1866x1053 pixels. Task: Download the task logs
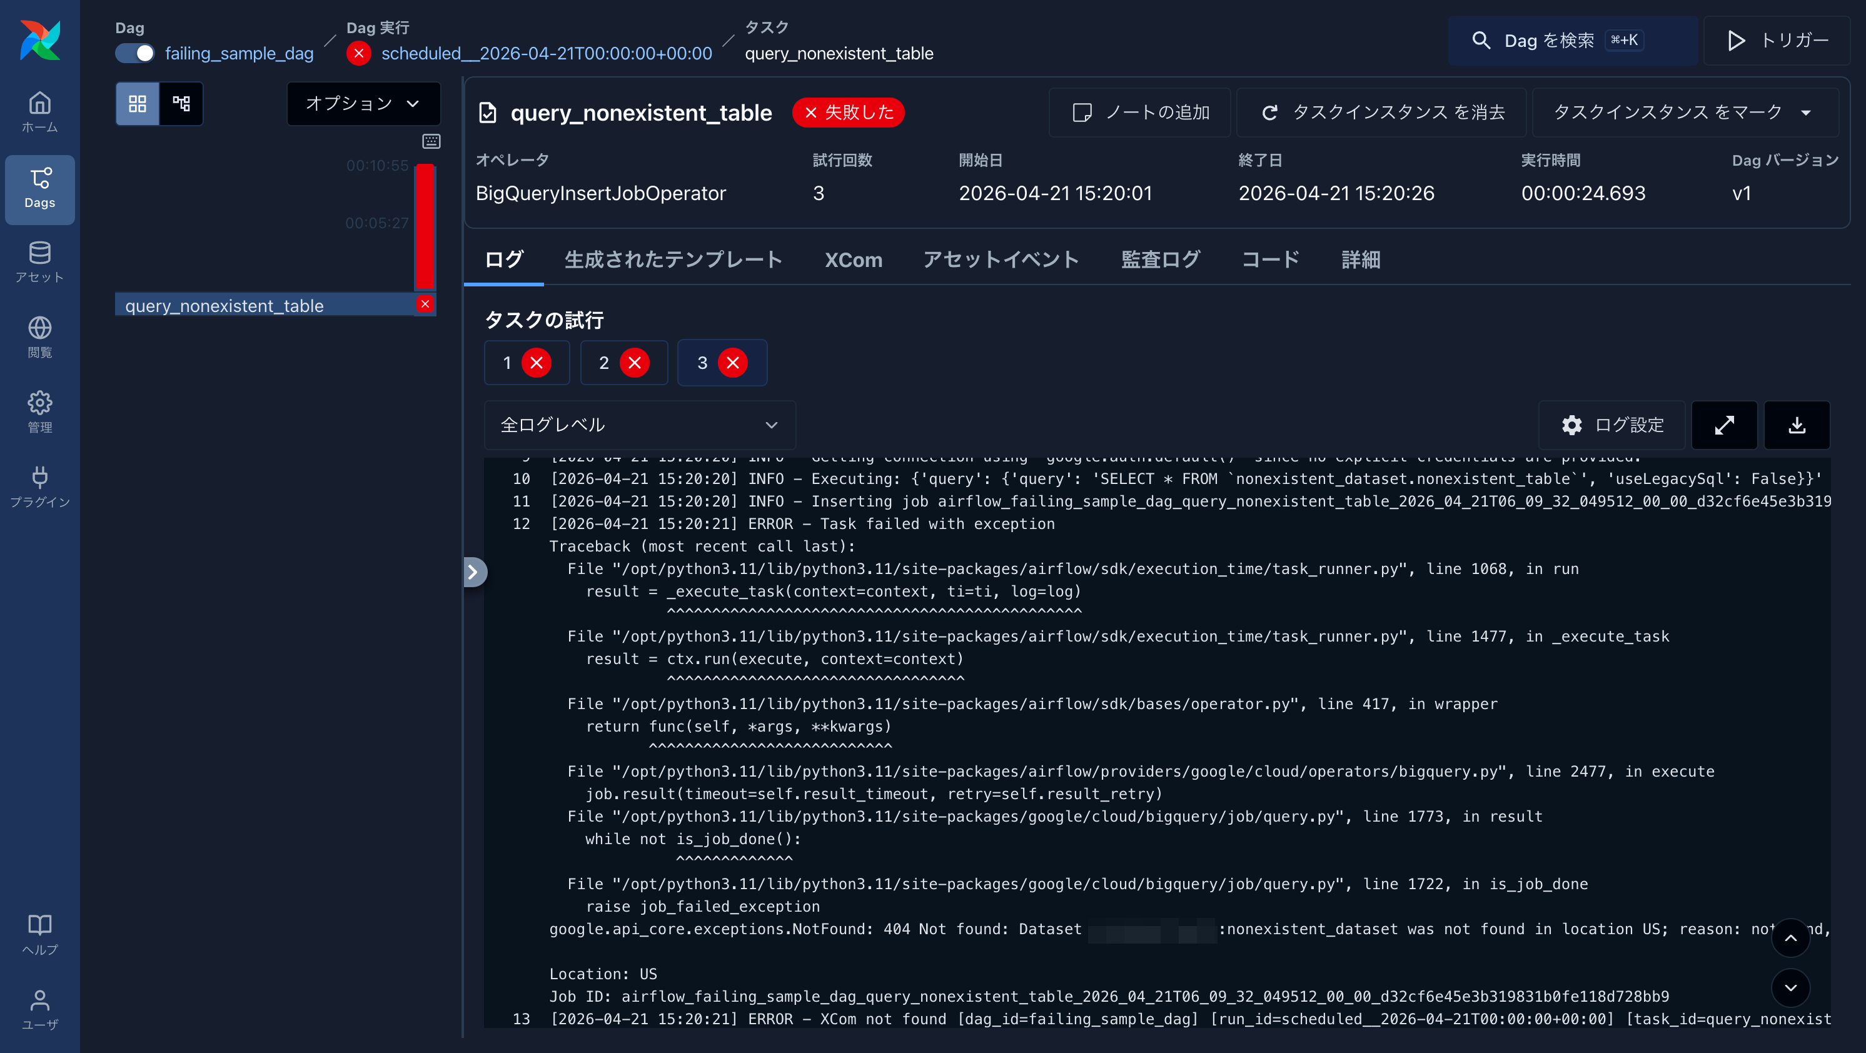click(1797, 425)
